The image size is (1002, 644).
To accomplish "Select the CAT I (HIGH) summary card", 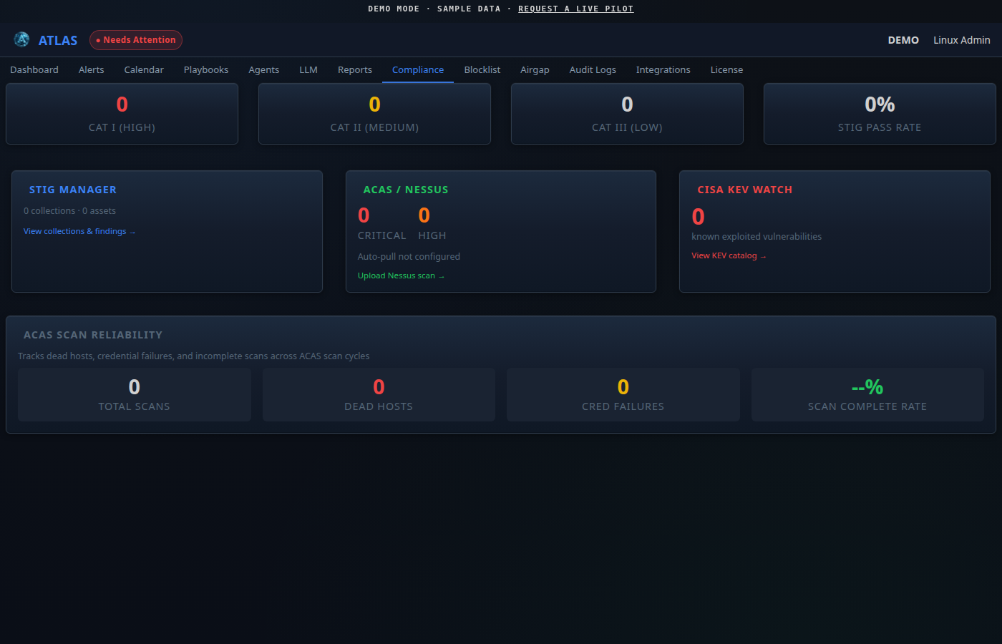I will (122, 114).
